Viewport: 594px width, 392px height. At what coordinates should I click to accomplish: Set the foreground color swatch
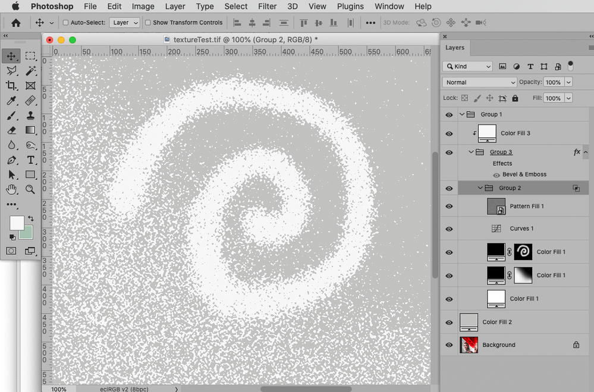click(17, 223)
